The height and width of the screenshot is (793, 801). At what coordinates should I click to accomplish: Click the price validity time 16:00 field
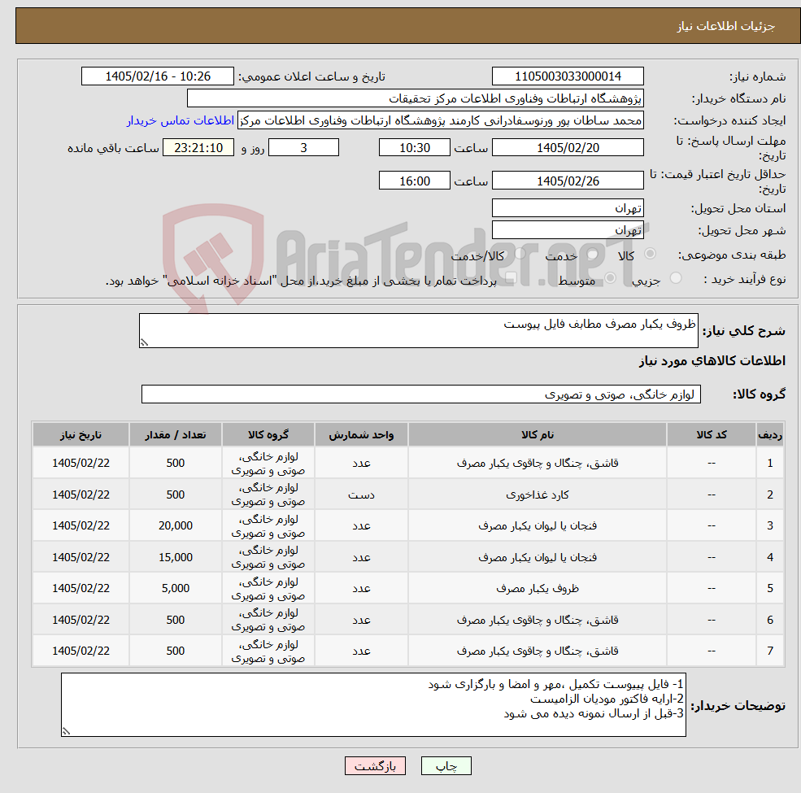click(414, 181)
